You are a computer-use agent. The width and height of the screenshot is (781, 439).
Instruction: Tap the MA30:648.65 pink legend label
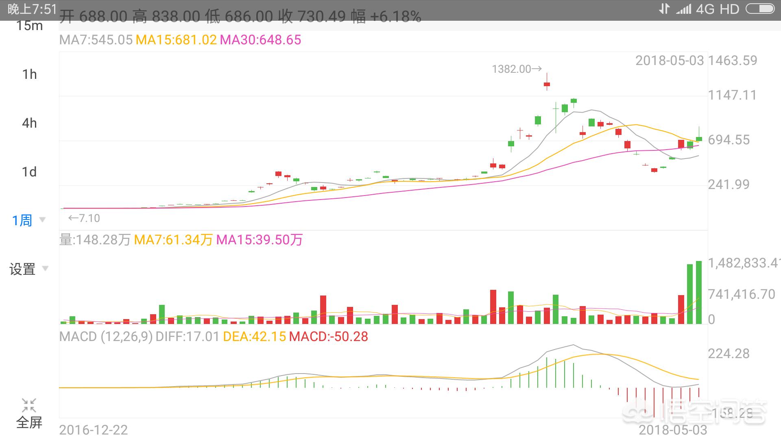260,40
